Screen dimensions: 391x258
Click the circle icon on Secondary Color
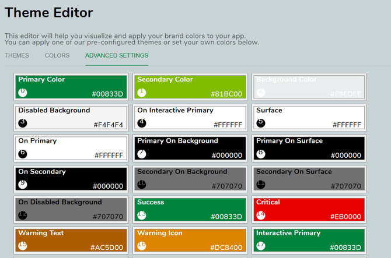142,92
